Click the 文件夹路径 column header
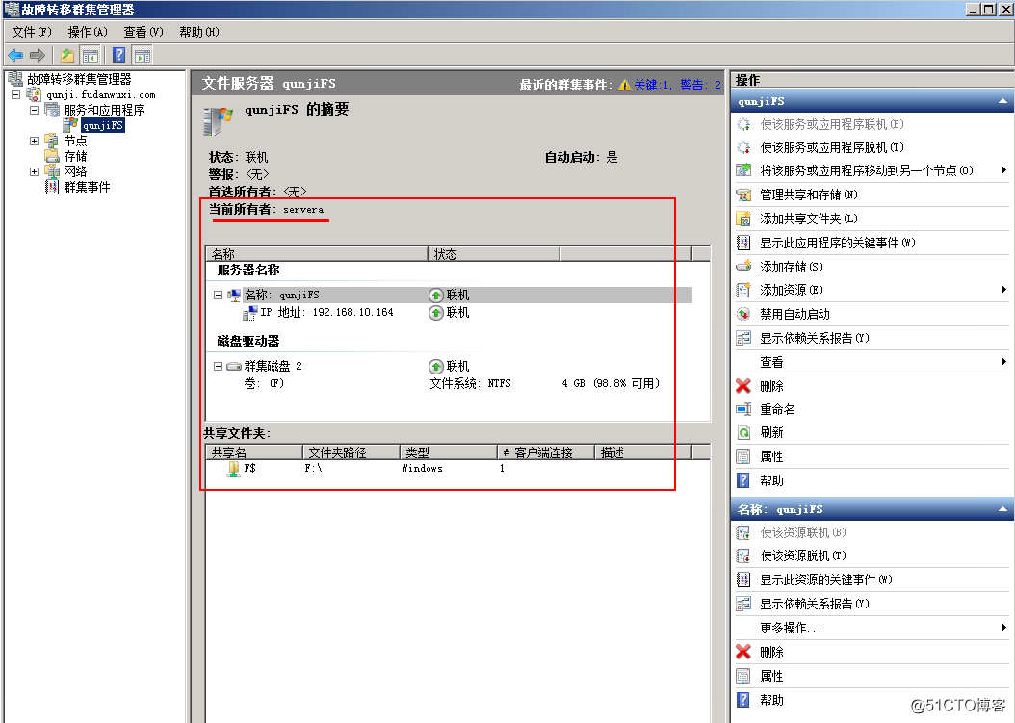Screen dimensions: 1015x723 click(x=351, y=452)
